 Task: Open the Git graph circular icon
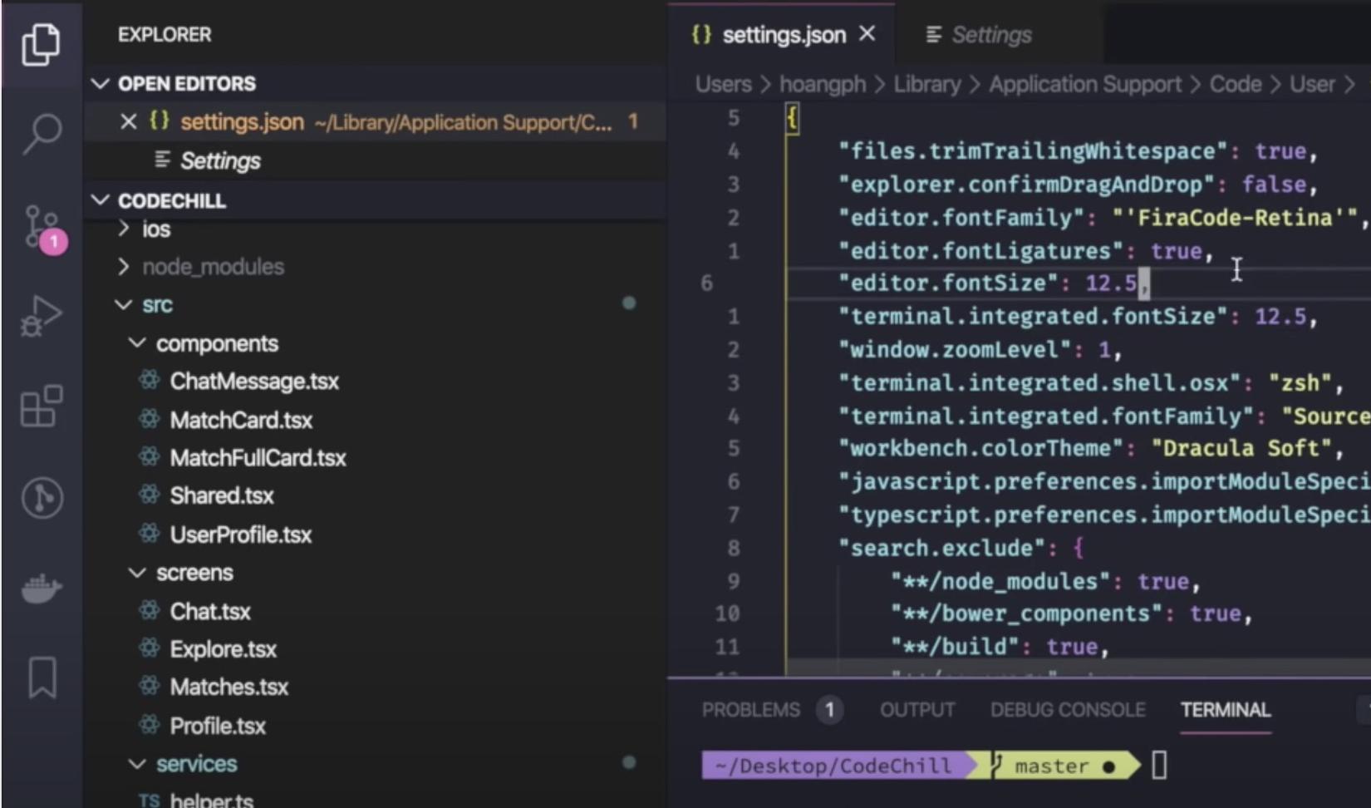pyautogui.click(x=42, y=498)
